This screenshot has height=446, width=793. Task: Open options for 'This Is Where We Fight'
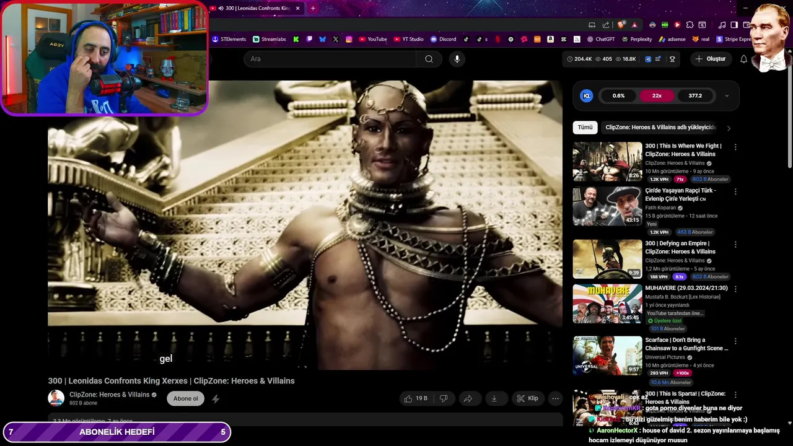pyautogui.click(x=735, y=147)
